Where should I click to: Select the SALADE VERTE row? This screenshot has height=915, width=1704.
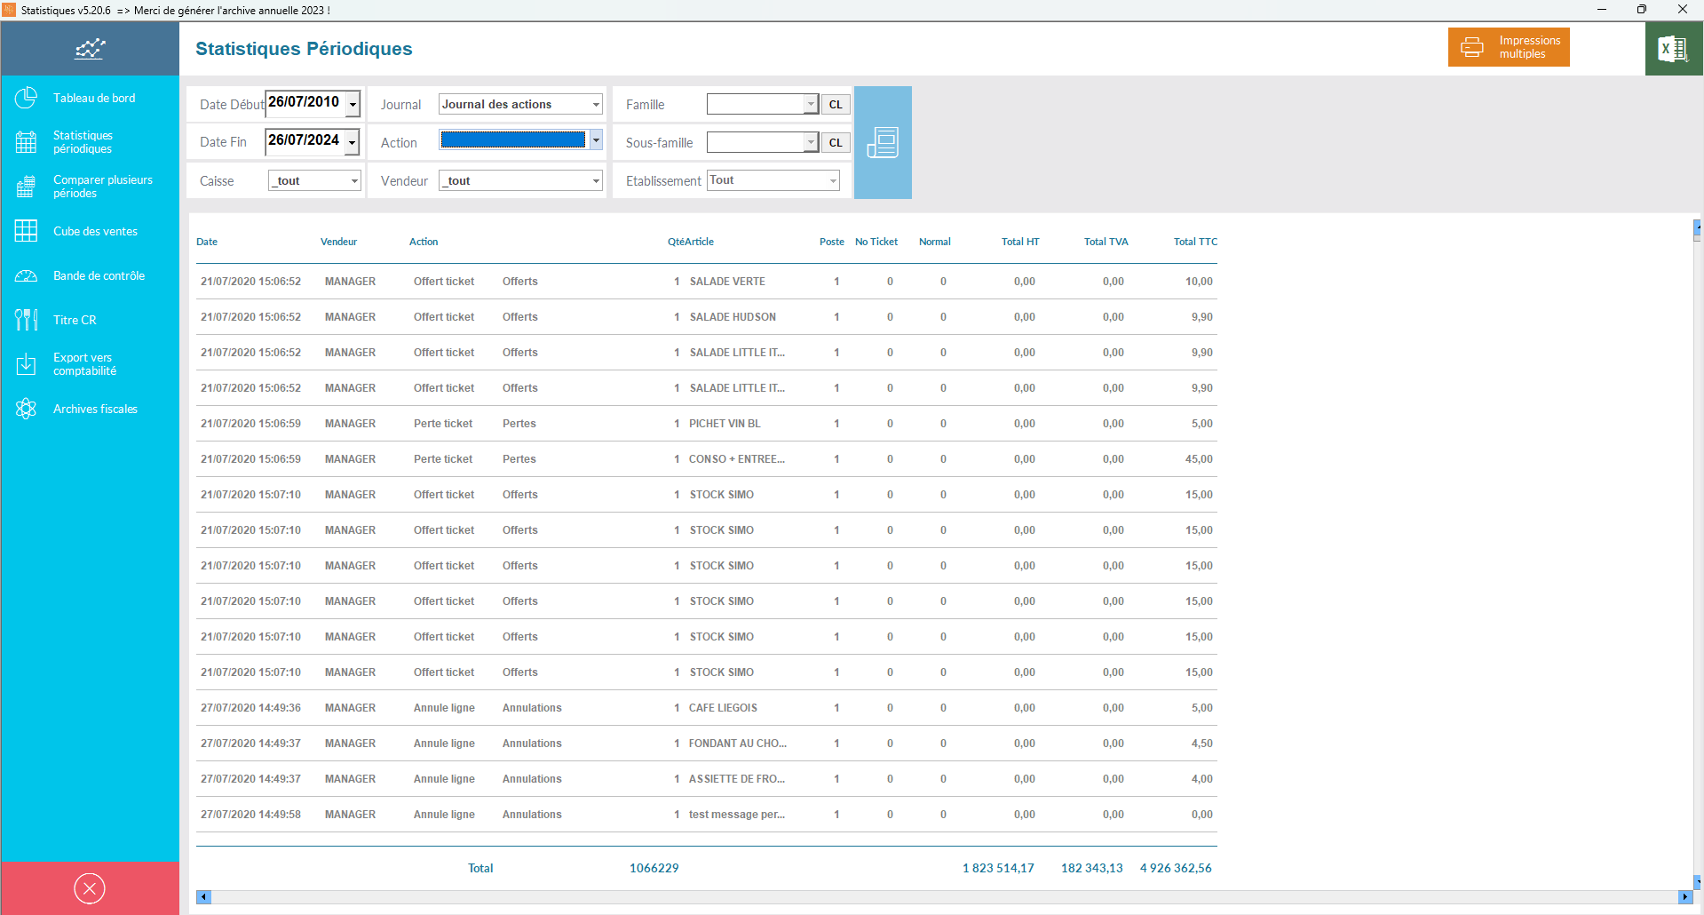tap(707, 282)
